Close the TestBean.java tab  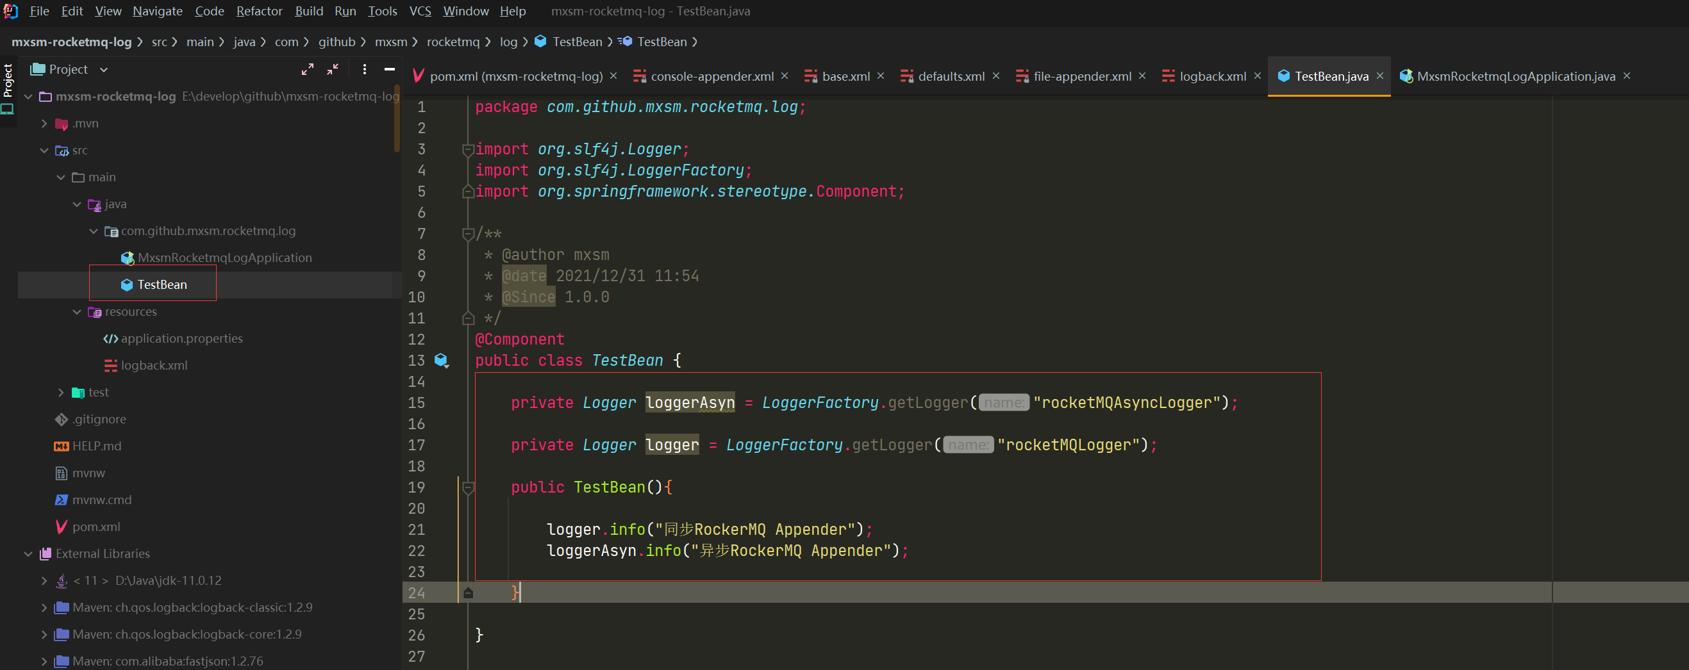(x=1379, y=76)
